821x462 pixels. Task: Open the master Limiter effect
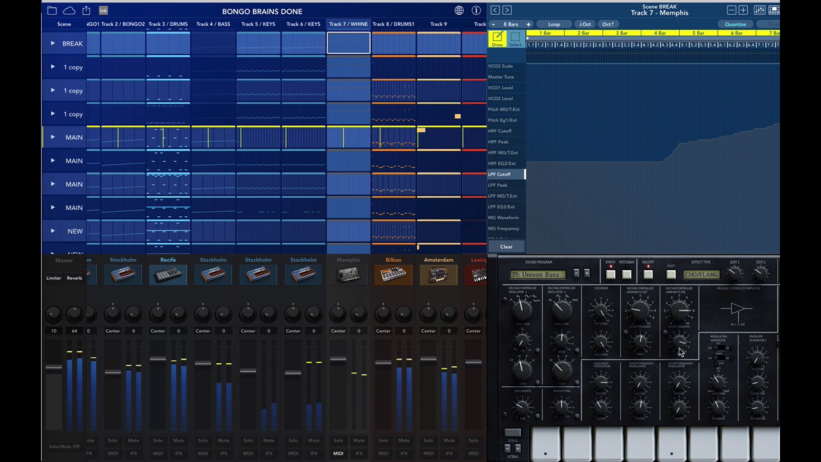(x=54, y=278)
